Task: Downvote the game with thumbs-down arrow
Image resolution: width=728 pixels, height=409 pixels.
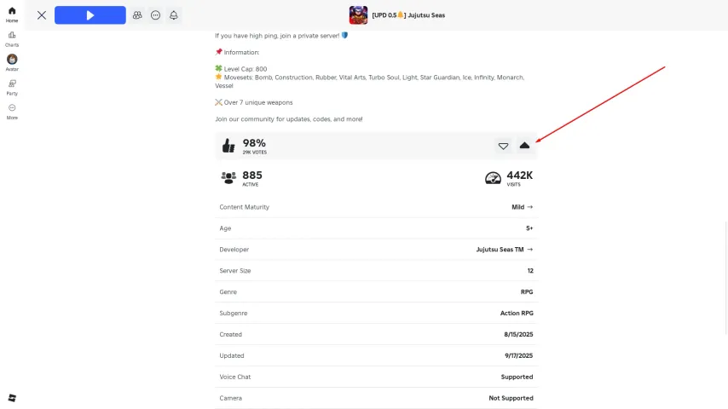Action: coord(503,146)
